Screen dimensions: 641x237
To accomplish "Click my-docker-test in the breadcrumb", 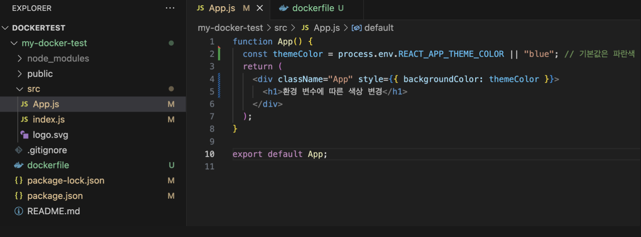I will pos(230,28).
